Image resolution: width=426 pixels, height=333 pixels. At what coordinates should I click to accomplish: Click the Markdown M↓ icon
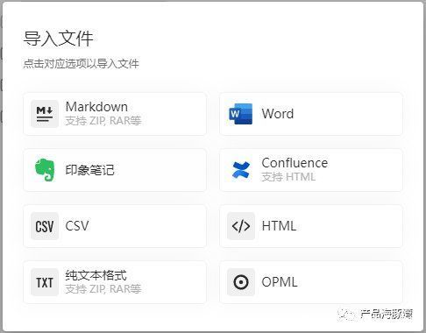(x=45, y=114)
